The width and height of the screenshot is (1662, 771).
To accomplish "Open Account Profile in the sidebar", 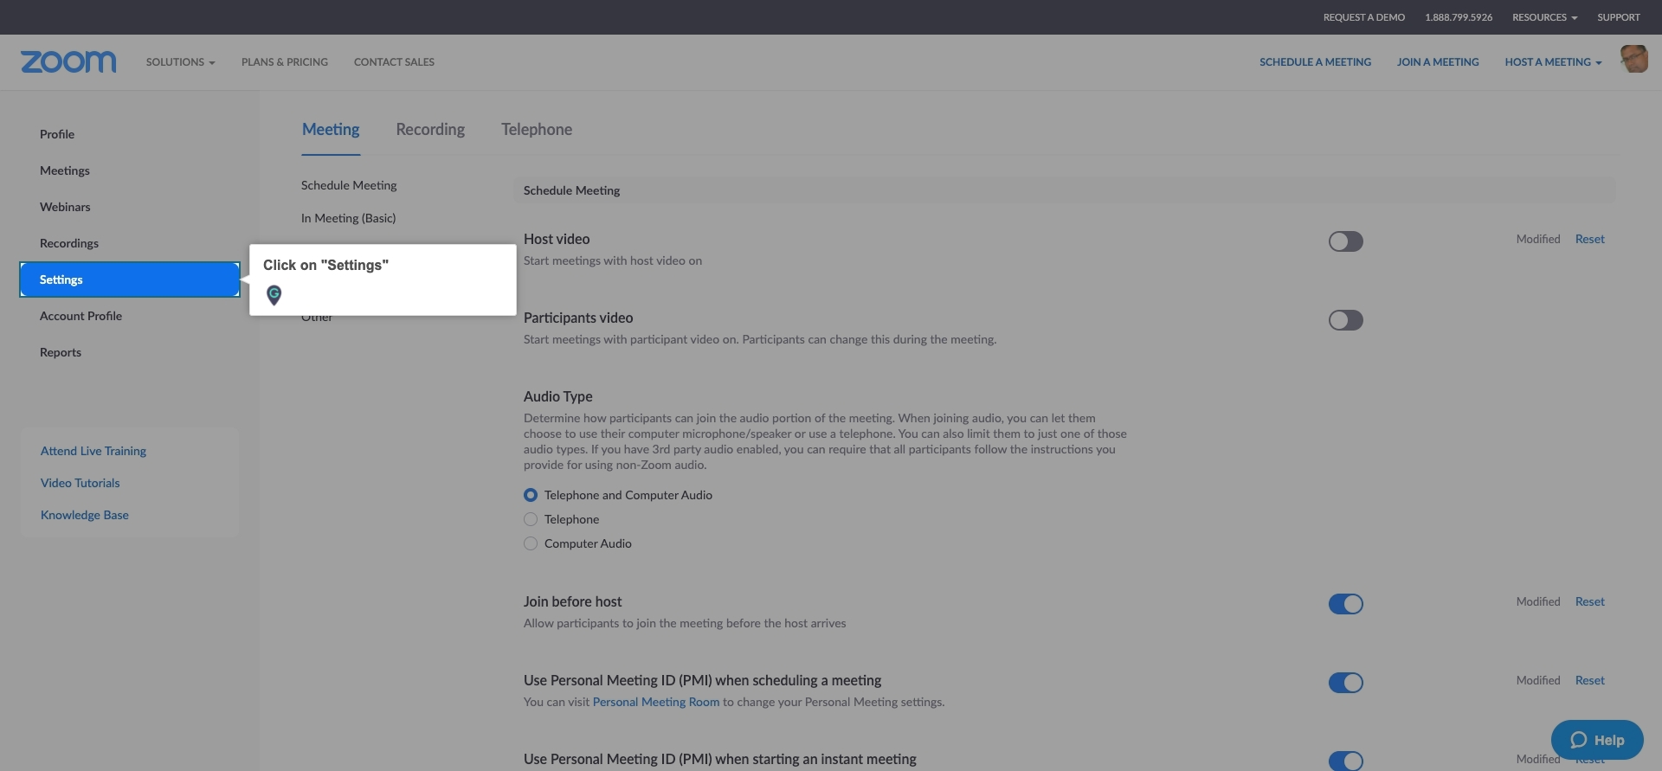I will 81,316.
